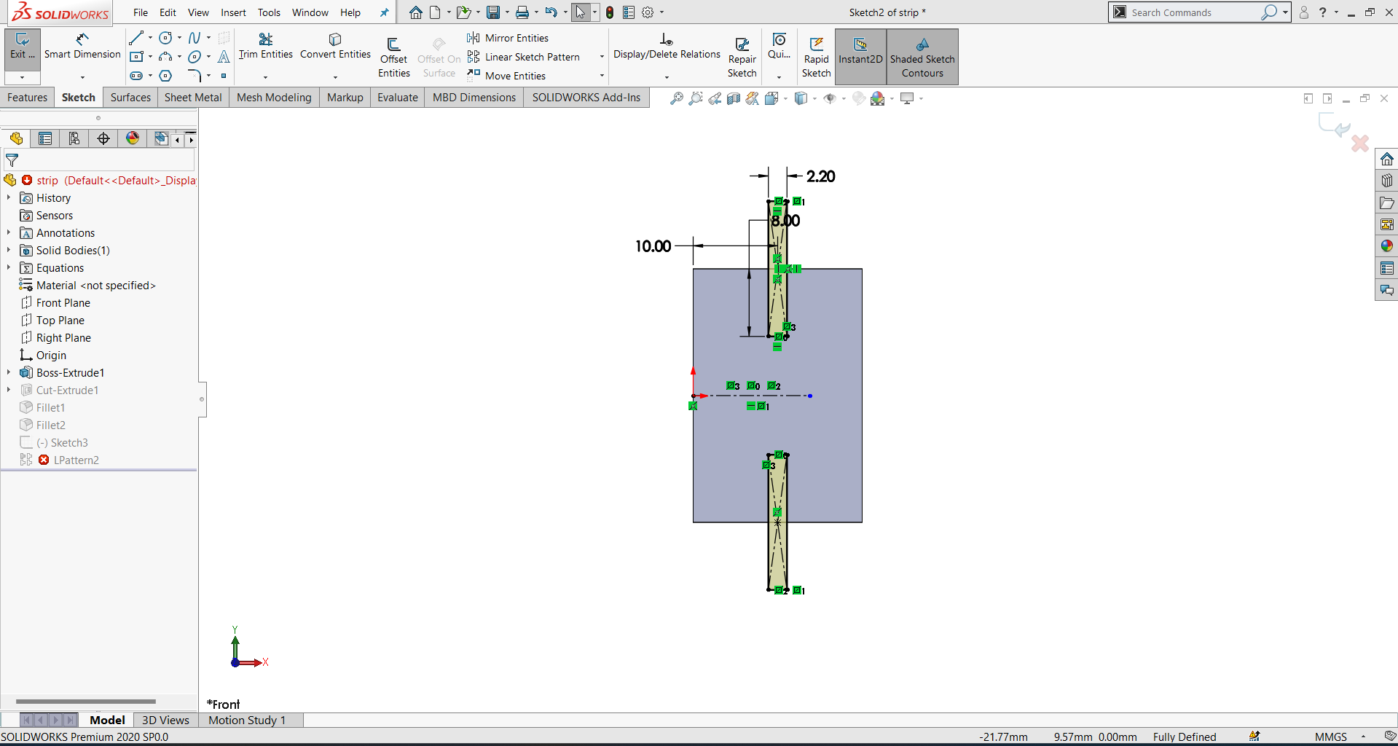Open the MMGS unit system dropdown
Viewport: 1398px width, 746px height.
1363,737
